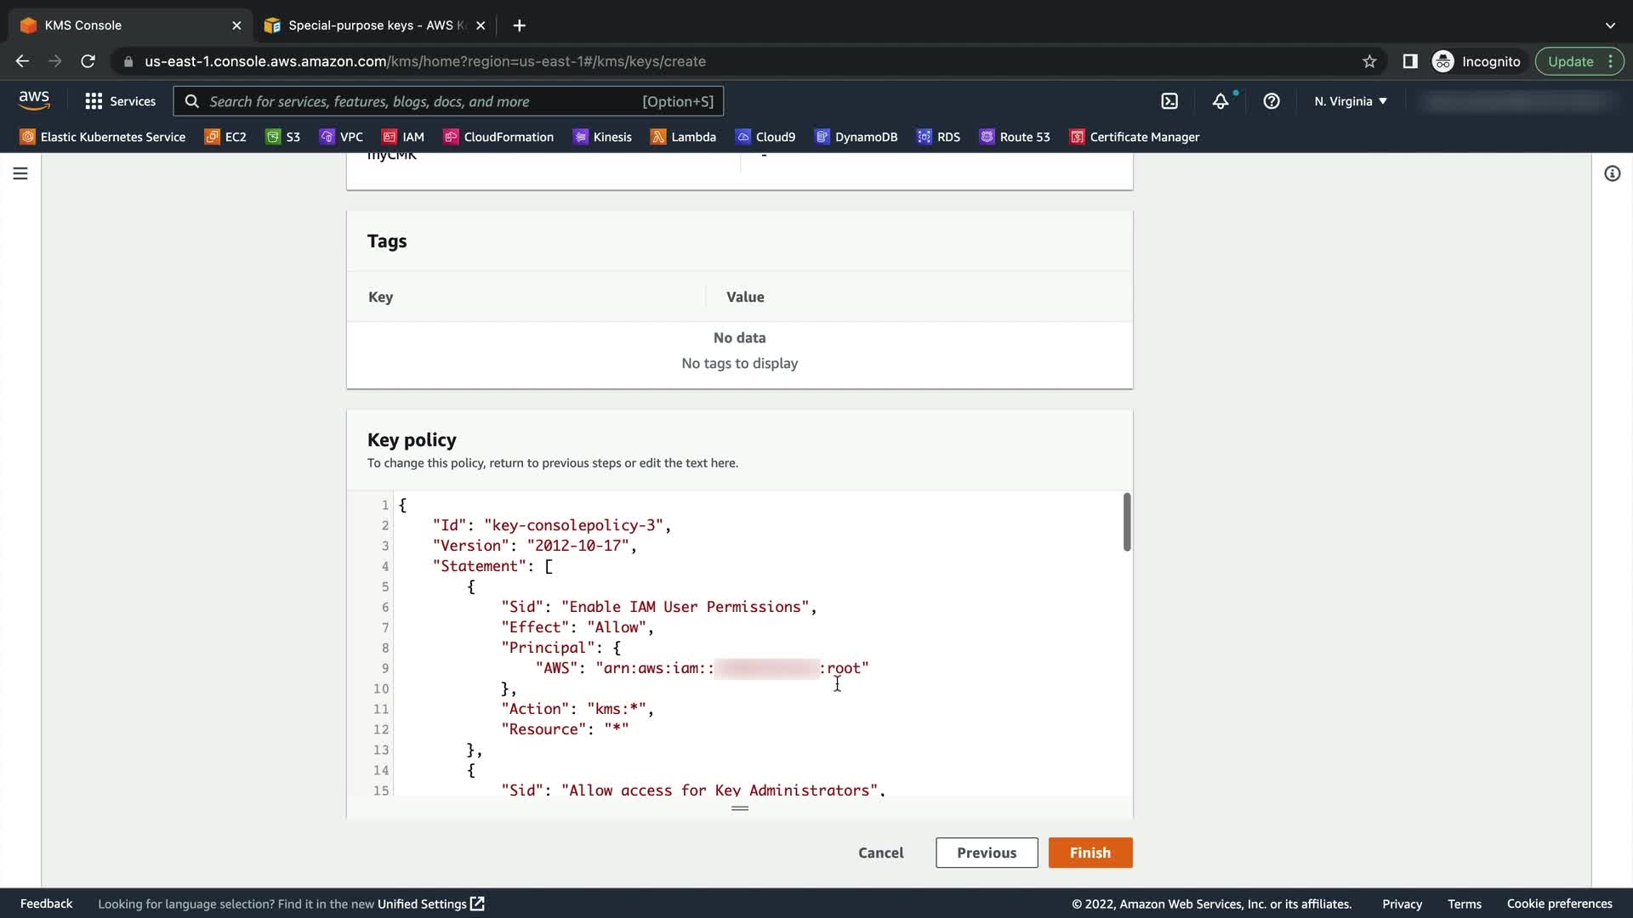Bookmark page with star icon
The width and height of the screenshot is (1633, 918).
click(x=1369, y=61)
